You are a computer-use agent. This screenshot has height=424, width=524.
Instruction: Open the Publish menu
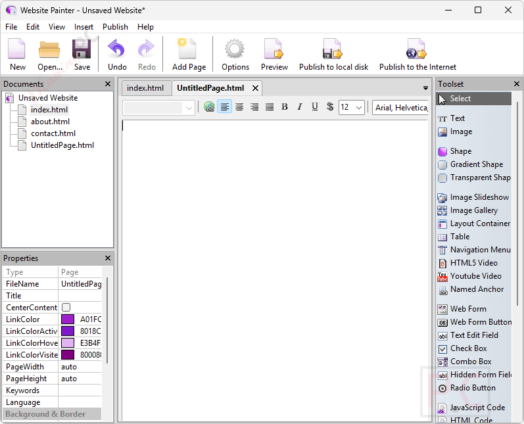click(x=115, y=27)
